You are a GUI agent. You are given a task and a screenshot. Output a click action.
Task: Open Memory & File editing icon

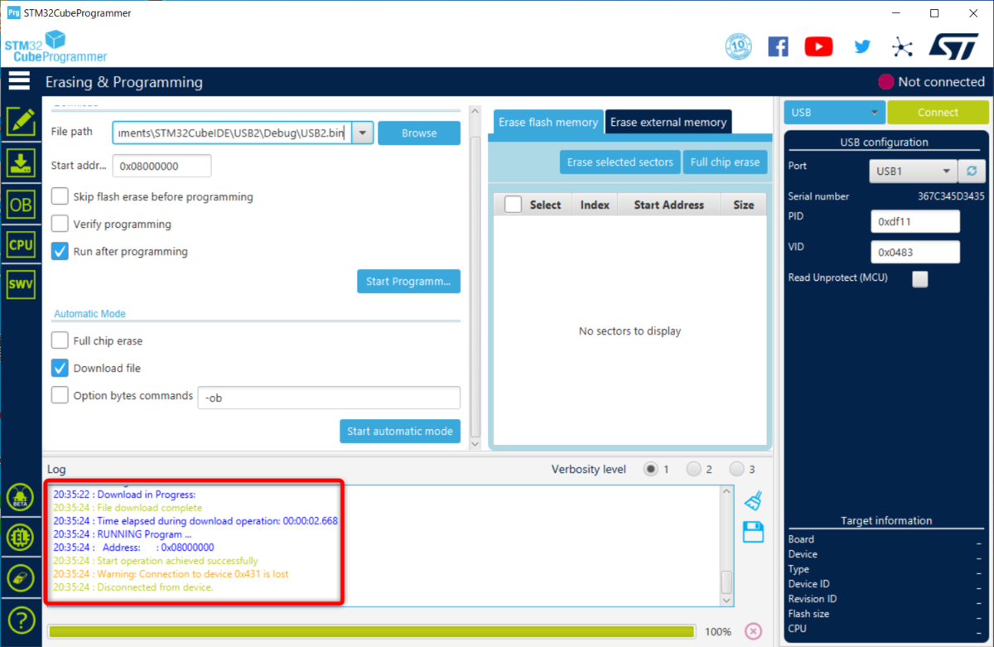pos(21,121)
